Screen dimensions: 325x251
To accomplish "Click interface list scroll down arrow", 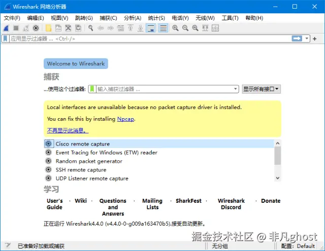I will click(x=278, y=178).
